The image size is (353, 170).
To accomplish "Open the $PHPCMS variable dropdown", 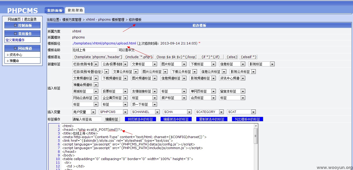I will (113, 112).
